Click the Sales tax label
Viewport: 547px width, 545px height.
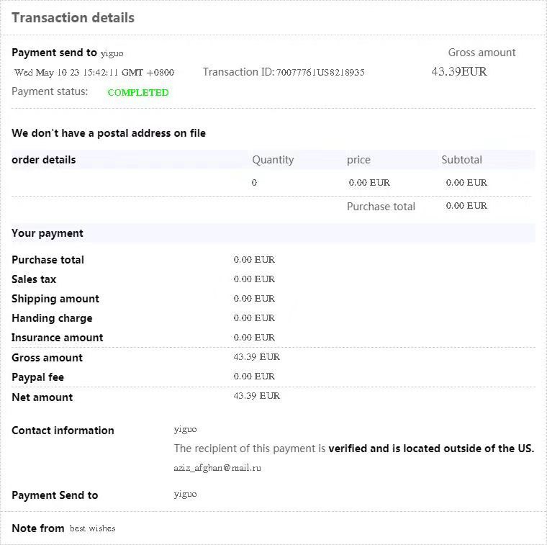click(x=34, y=279)
